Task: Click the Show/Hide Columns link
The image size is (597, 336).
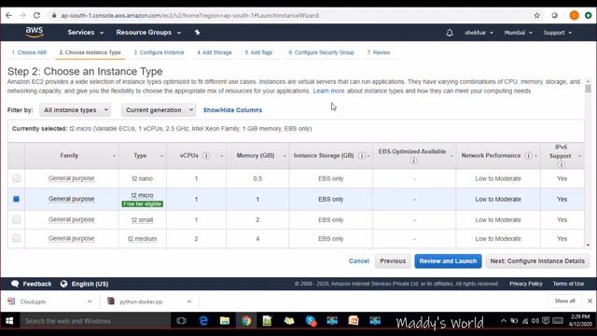Action: pyautogui.click(x=232, y=110)
